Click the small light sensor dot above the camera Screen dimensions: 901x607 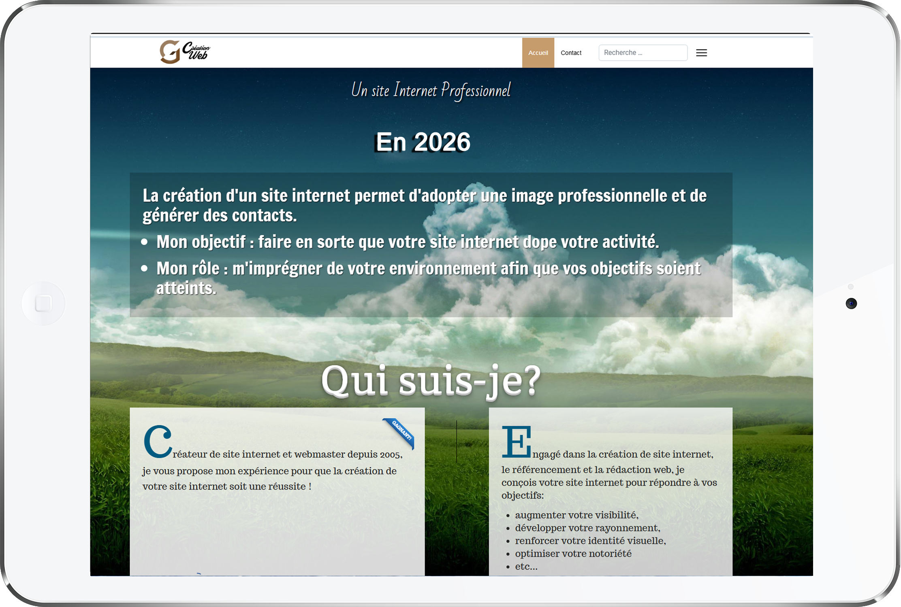pos(851,287)
